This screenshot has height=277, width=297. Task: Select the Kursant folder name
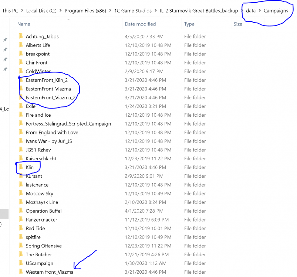(x=34, y=176)
